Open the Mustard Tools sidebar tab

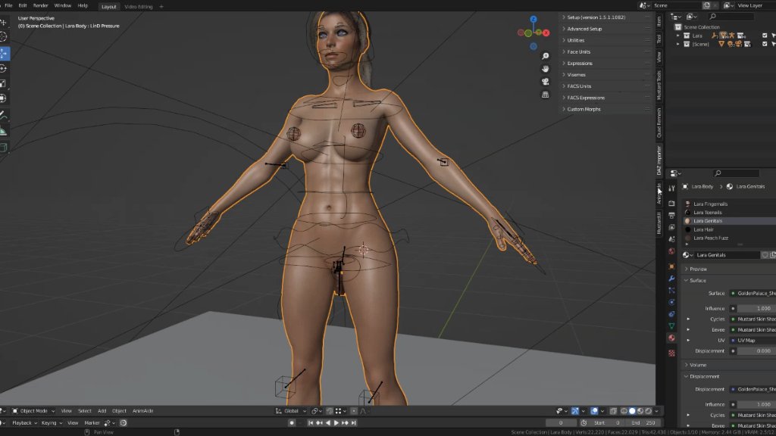click(x=659, y=85)
